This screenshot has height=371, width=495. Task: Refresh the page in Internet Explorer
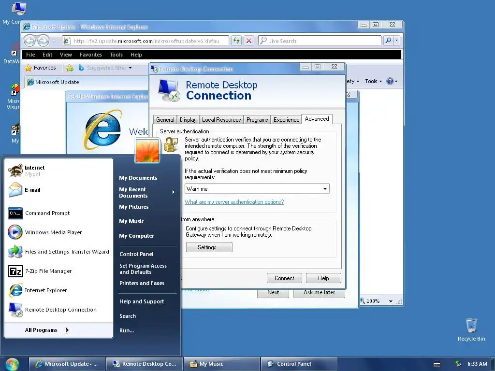pyautogui.click(x=236, y=41)
